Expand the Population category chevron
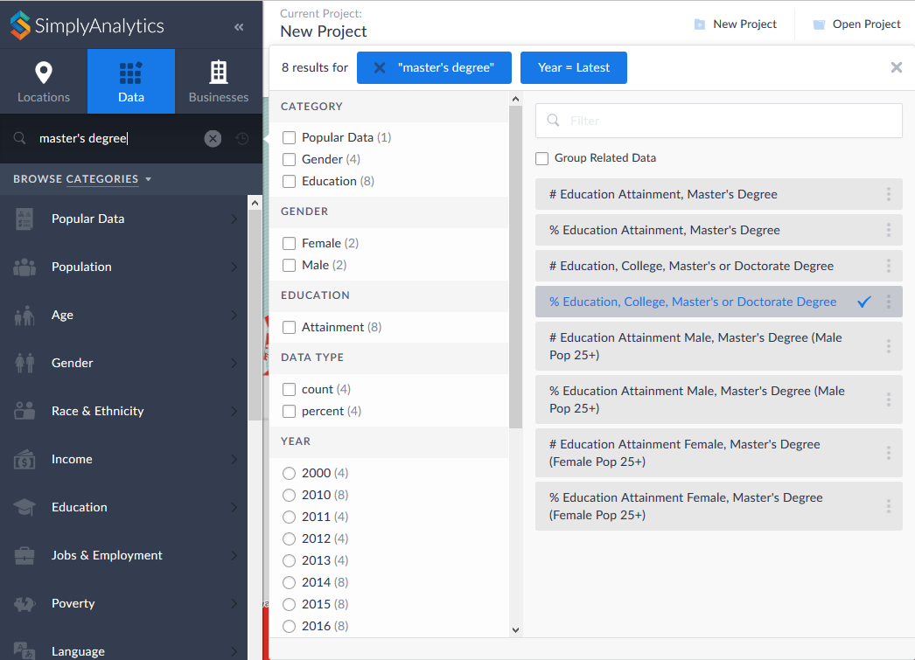Screen dimensions: 915x660 (x=234, y=267)
